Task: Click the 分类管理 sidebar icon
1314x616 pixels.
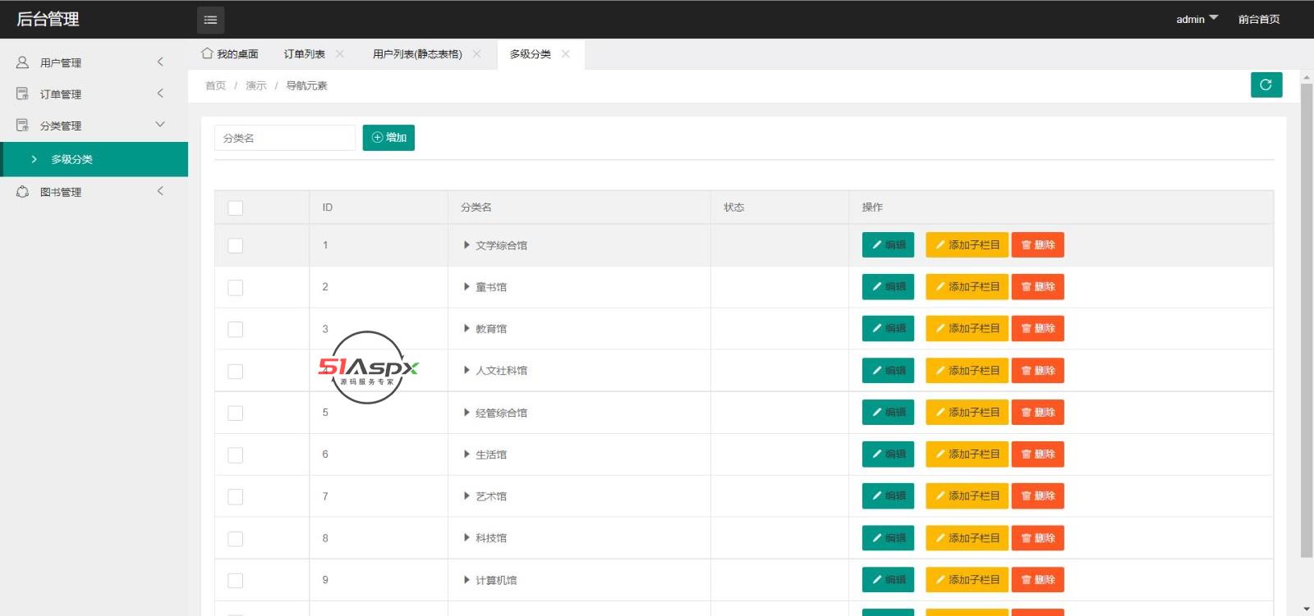Action: pos(22,125)
